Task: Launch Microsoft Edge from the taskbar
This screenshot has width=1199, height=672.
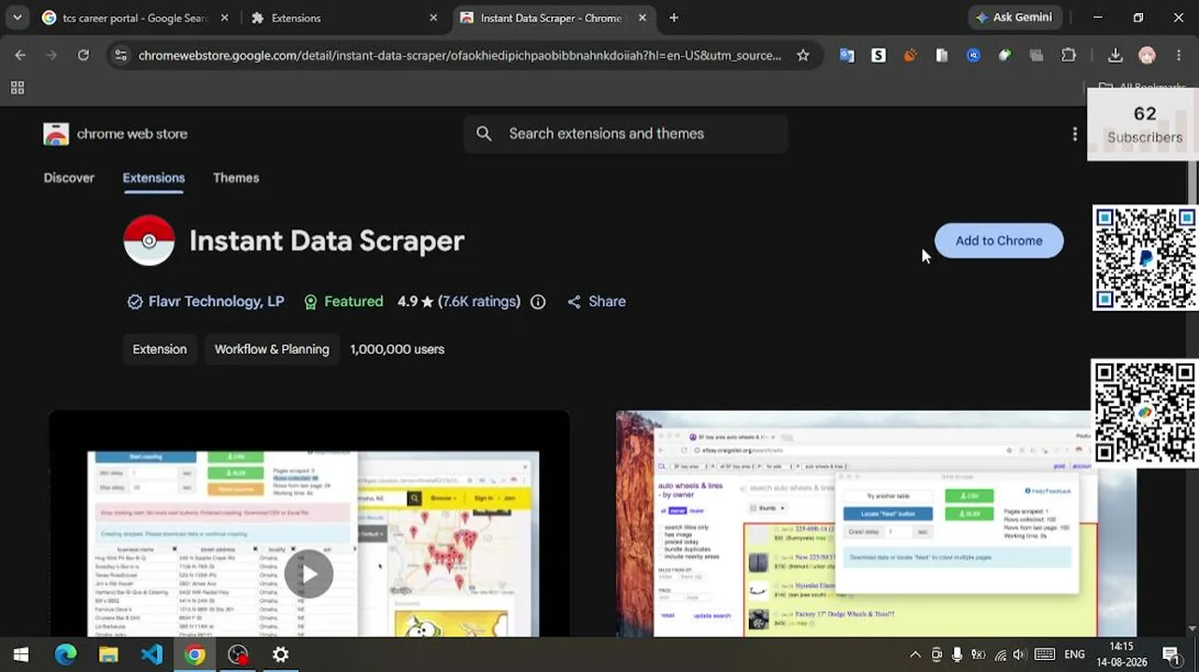Action: click(65, 654)
